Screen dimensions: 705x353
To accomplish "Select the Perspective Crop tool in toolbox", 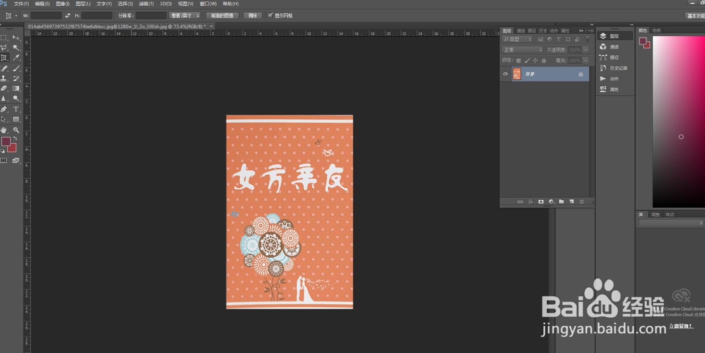I will point(4,58).
